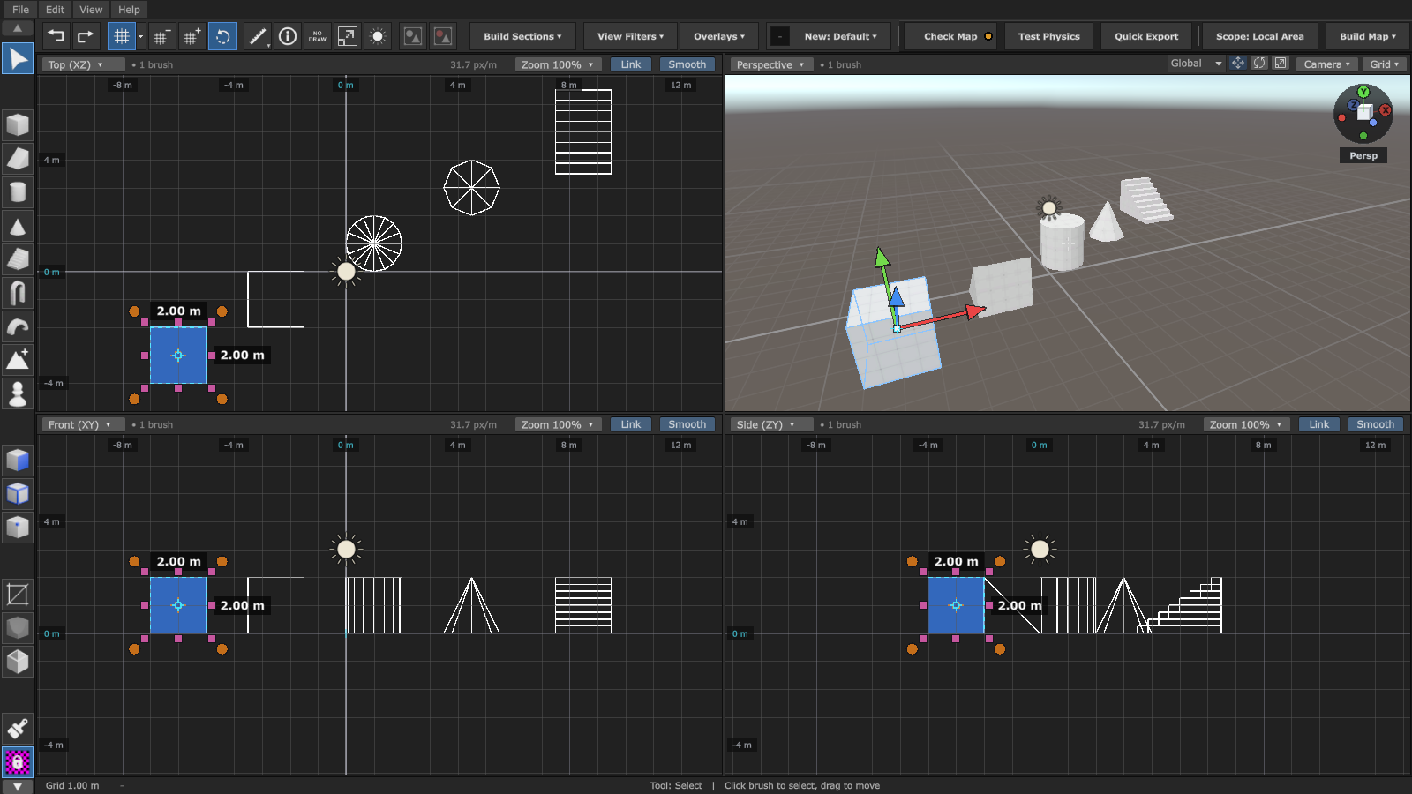Toggle the texture lock checker icon

[x=18, y=761]
